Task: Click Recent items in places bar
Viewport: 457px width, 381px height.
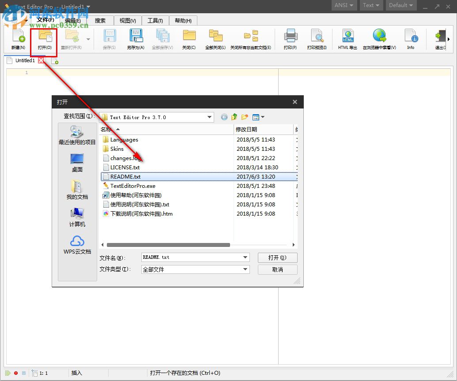Action: coord(77,135)
